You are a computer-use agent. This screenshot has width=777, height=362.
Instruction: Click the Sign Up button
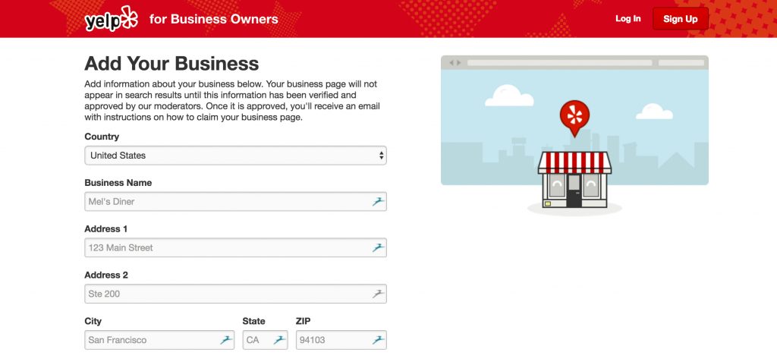[x=681, y=19]
